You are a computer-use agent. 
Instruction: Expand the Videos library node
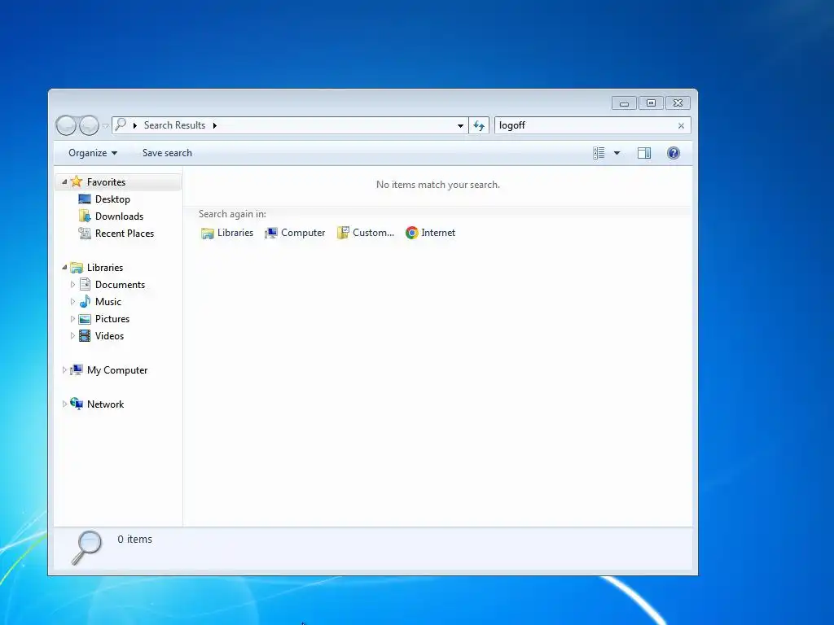point(72,336)
